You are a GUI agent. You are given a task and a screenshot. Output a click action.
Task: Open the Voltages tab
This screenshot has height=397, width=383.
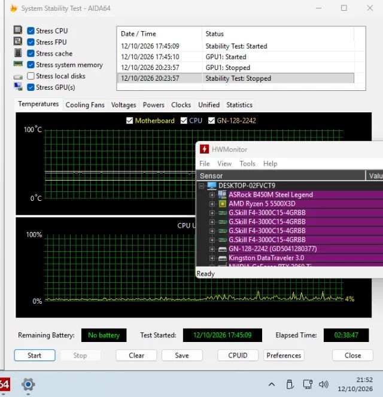[x=123, y=105]
